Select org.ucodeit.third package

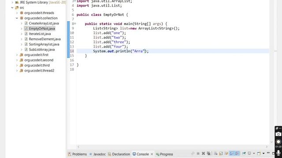pyautogui.click(x=37, y=65)
